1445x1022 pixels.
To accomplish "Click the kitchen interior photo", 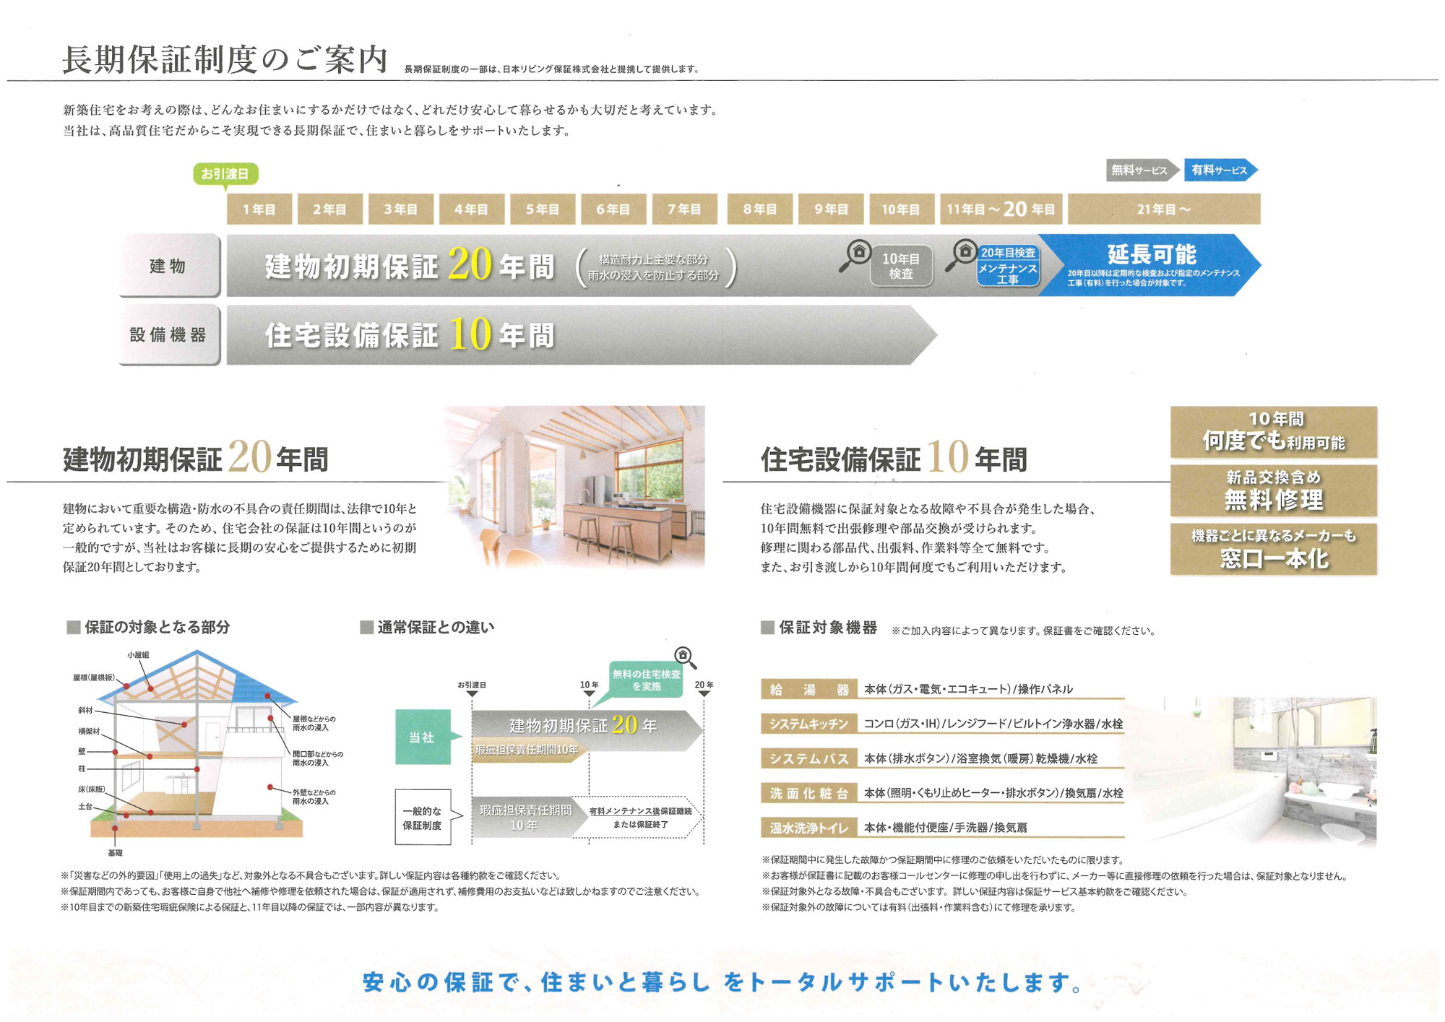I will pos(576,488).
